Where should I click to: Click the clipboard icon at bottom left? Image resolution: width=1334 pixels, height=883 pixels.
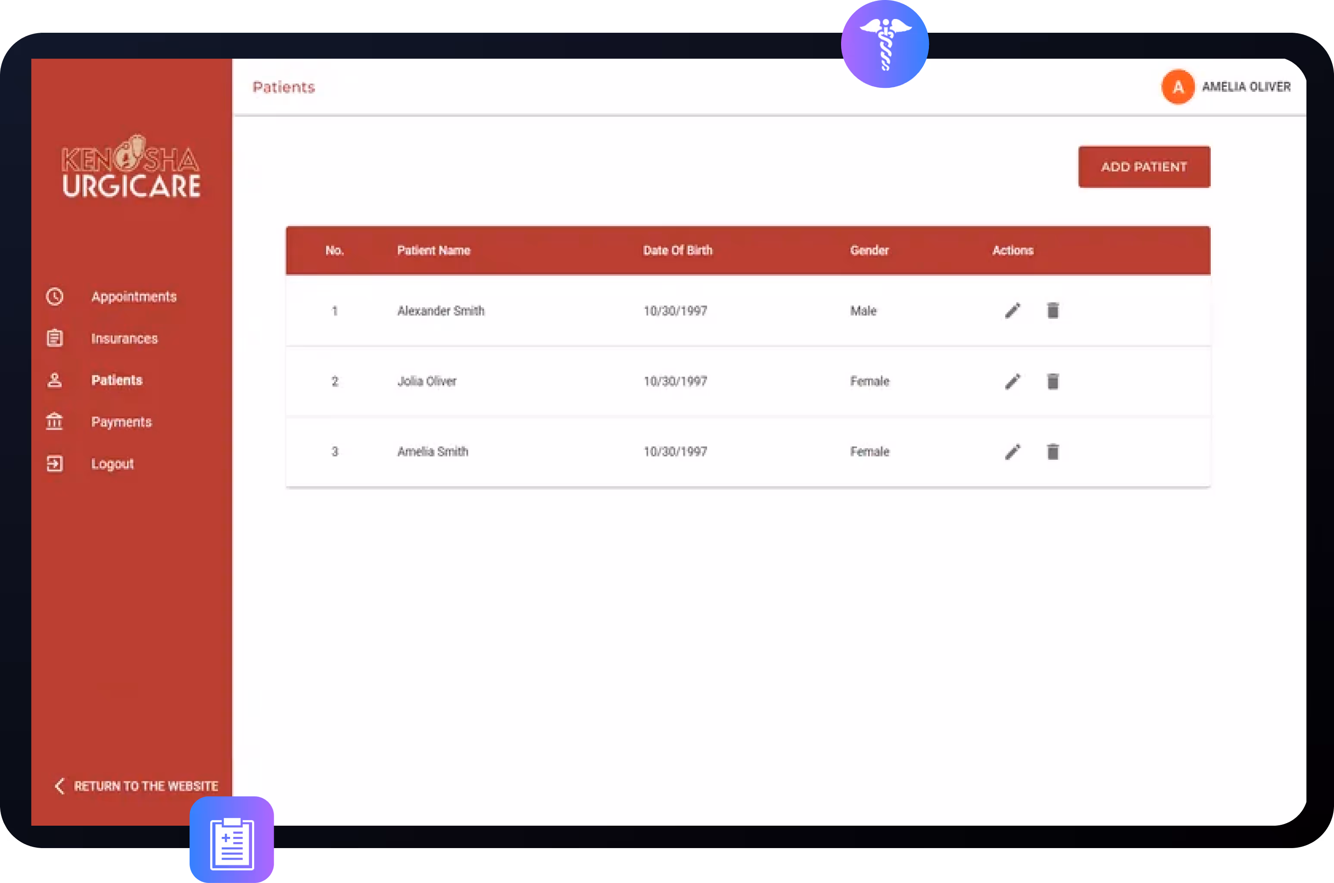coord(231,839)
